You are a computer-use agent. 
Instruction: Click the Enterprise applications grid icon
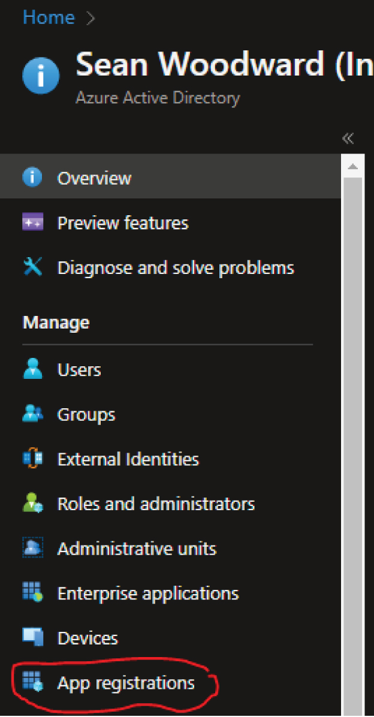(32, 593)
